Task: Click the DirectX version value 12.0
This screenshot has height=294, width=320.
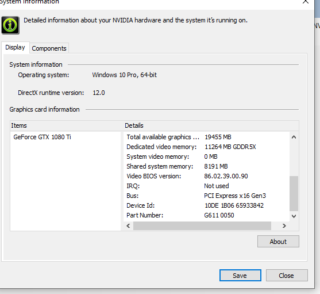Action: [99, 93]
